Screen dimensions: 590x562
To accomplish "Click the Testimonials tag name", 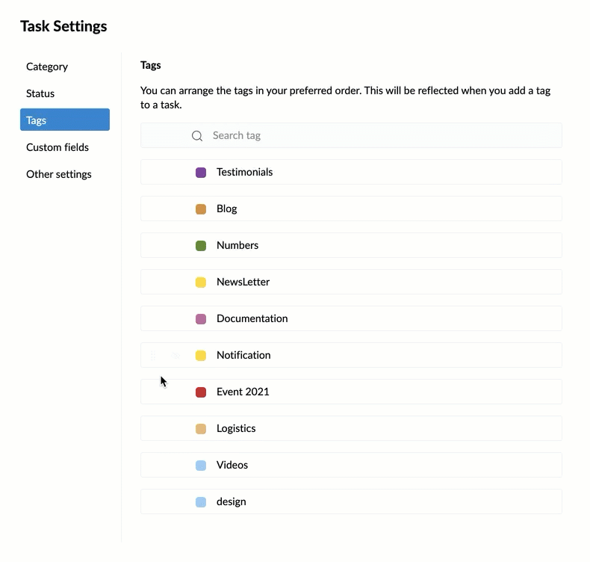I will 244,172.
